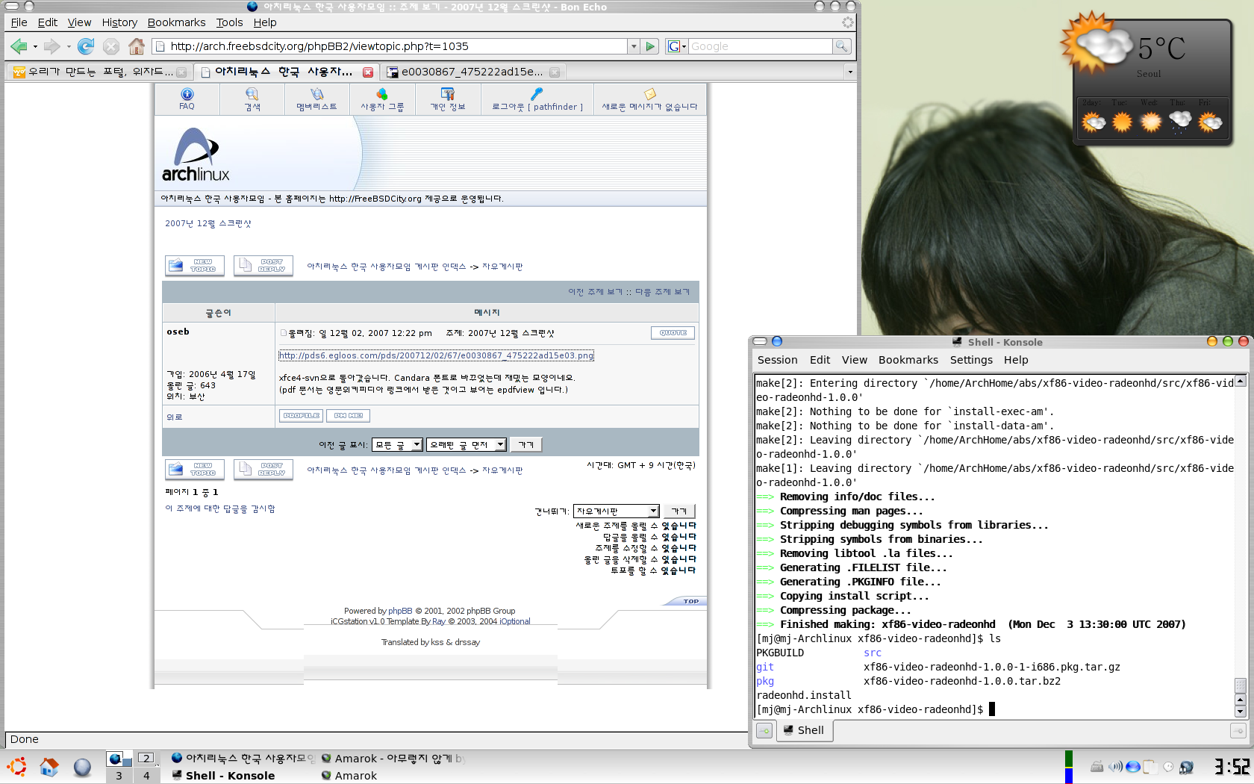Open the egloos PNG image link

(437, 355)
